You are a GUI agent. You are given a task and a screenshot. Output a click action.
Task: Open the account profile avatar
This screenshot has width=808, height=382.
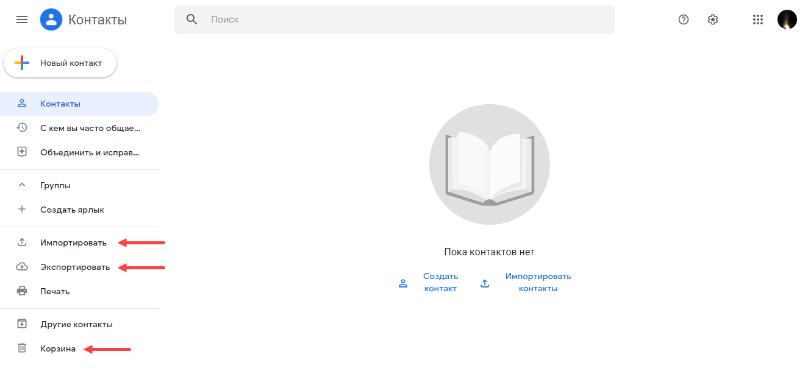click(787, 19)
